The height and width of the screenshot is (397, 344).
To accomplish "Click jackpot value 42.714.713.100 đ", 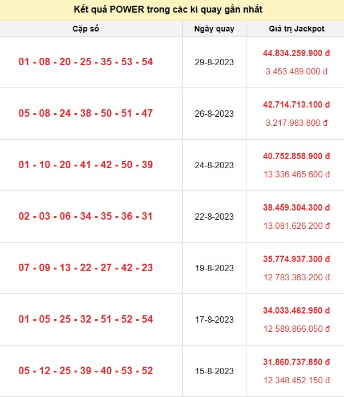I will tap(297, 105).
